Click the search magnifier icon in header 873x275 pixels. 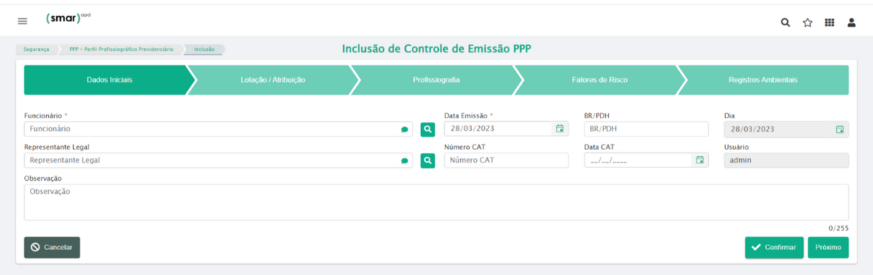click(785, 22)
